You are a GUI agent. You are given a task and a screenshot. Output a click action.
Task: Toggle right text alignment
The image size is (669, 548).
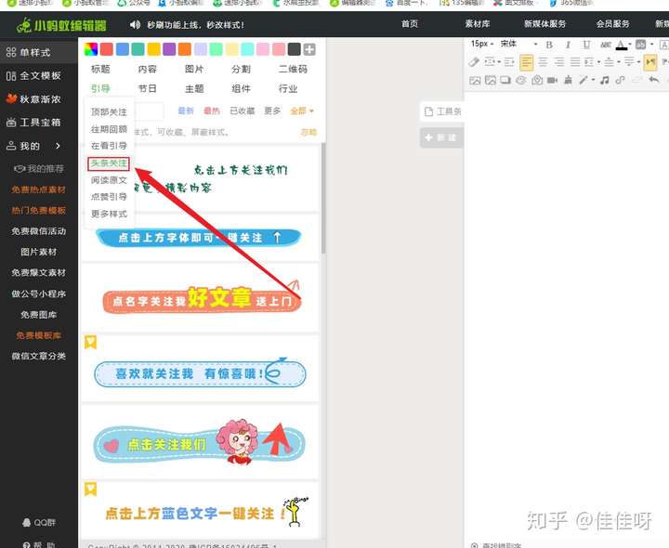click(559, 62)
